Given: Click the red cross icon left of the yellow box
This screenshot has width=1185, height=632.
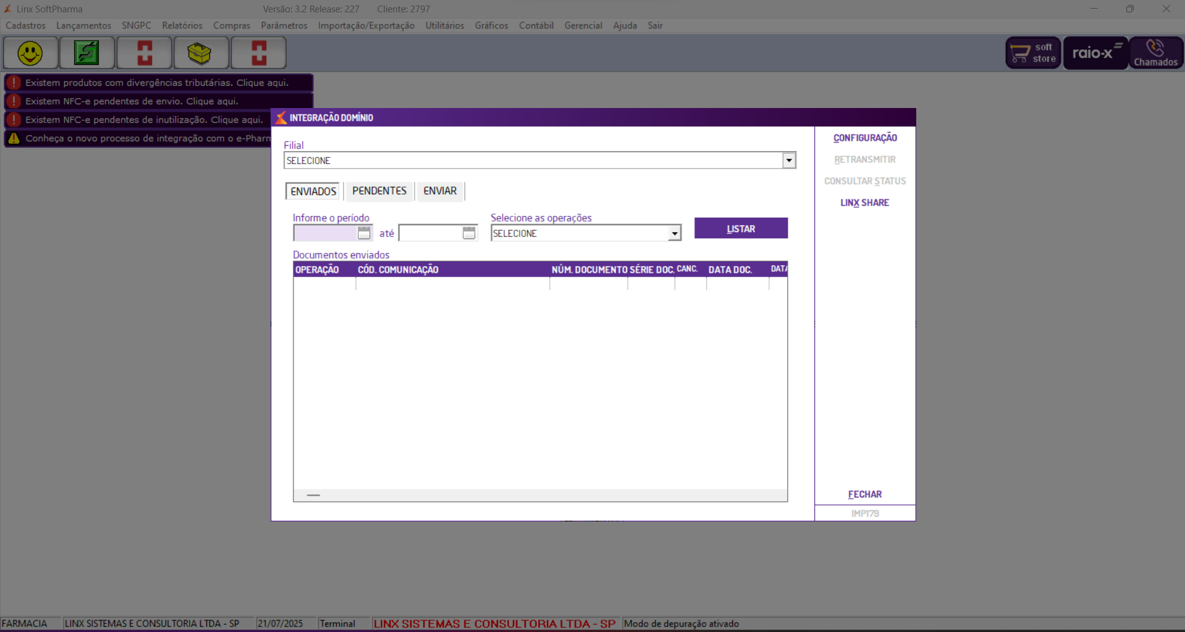Looking at the screenshot, I should point(145,53).
